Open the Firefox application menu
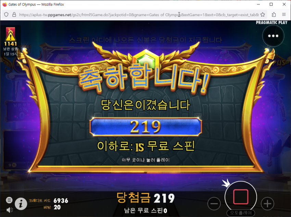Screen dimensions: 291x217 coord(284,14)
